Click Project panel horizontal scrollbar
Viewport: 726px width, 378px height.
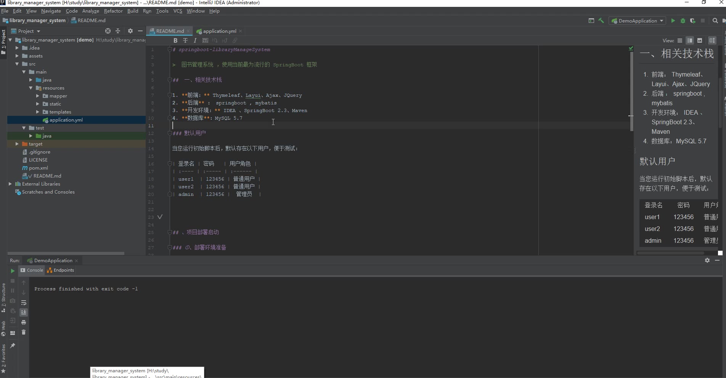[66, 253]
